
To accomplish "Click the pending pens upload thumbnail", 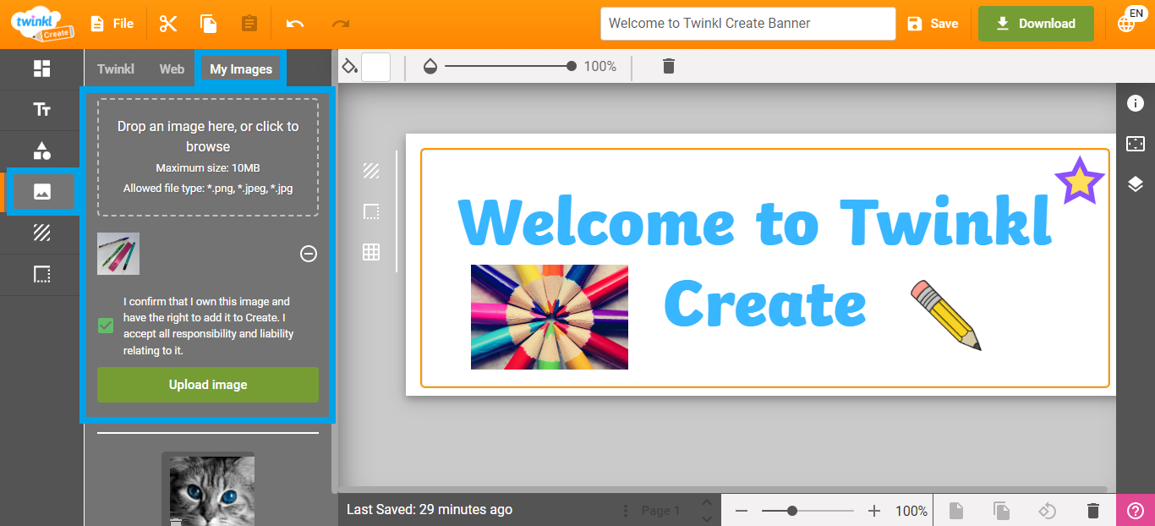I will point(118,254).
